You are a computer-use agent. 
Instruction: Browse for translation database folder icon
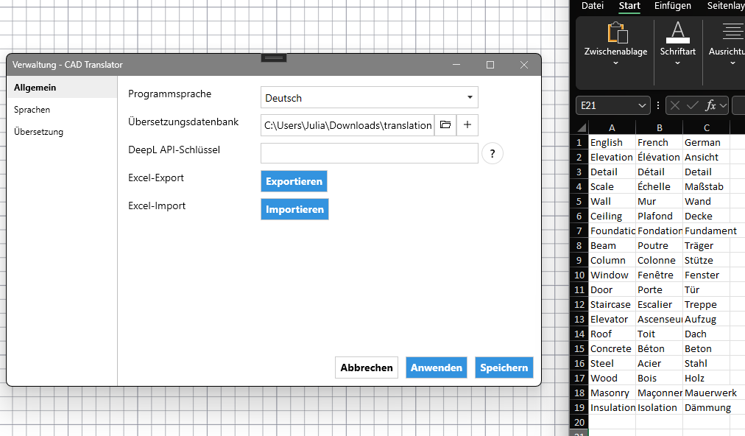[x=445, y=125]
